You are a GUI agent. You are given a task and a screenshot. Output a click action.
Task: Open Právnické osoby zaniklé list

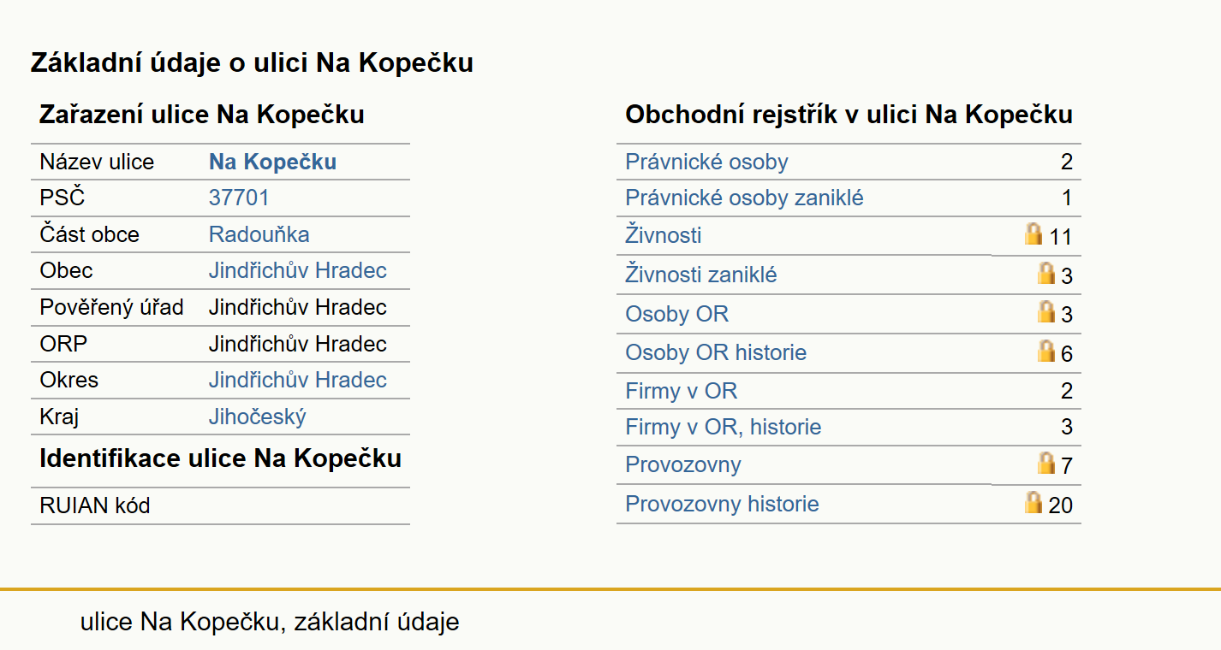point(744,198)
